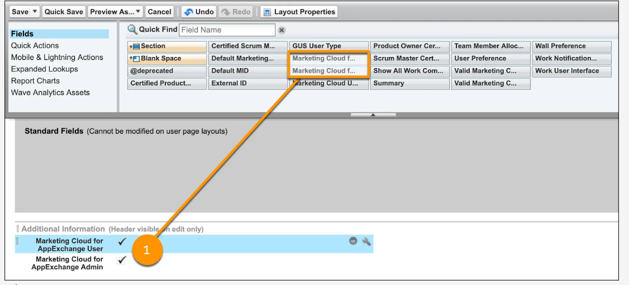The width and height of the screenshot is (629, 285).
Task: Select the User Preference field
Action: tap(491, 59)
